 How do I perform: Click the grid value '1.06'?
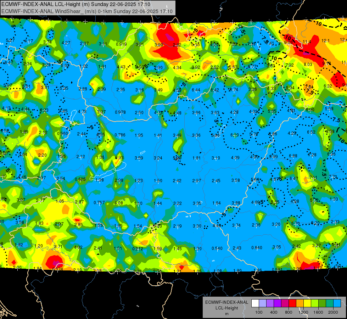tap(100, 157)
